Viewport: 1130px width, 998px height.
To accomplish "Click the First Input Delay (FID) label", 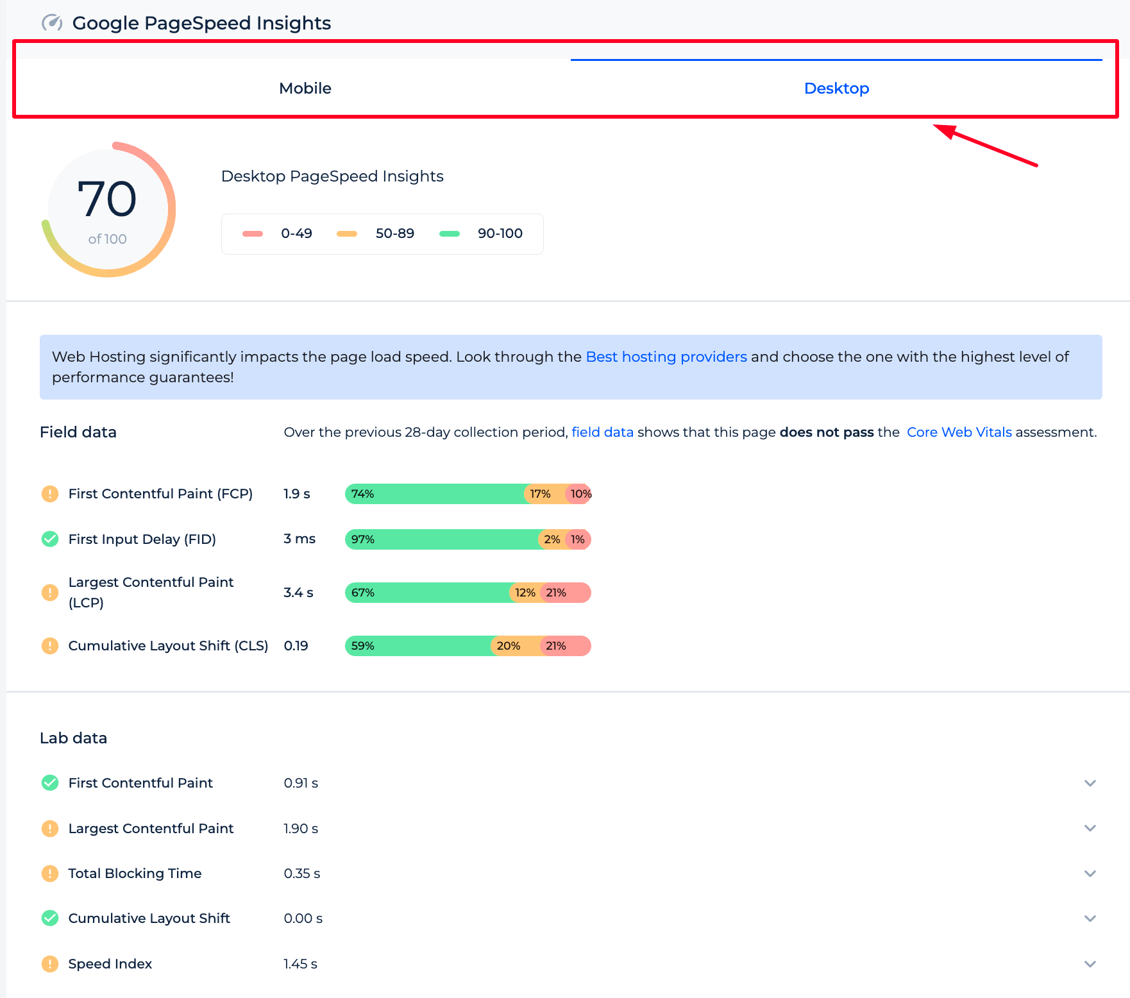I will tap(142, 539).
